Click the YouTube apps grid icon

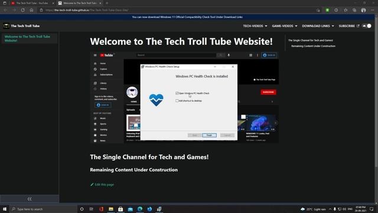250,55
